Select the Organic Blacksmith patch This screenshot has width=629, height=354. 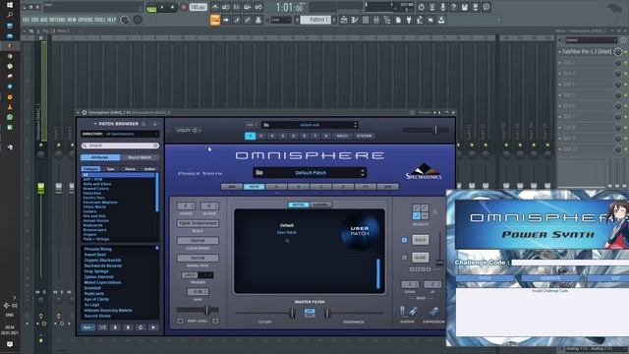102,260
